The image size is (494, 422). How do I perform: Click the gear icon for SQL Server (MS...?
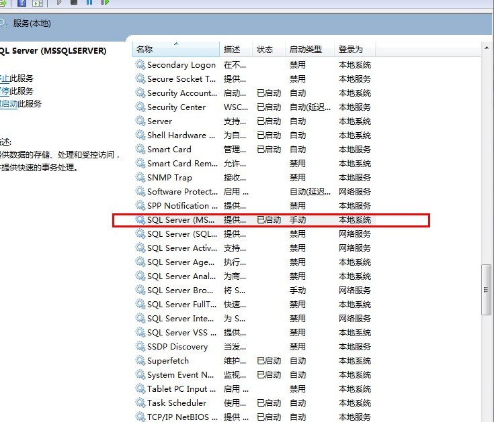coord(140,220)
